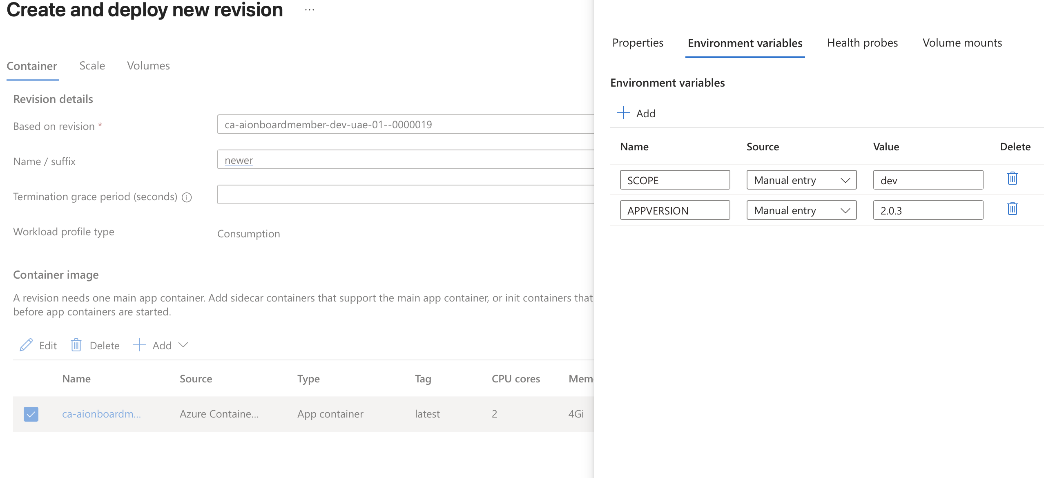Uncheck the ca-aionboardm container row checkbox

click(x=31, y=414)
